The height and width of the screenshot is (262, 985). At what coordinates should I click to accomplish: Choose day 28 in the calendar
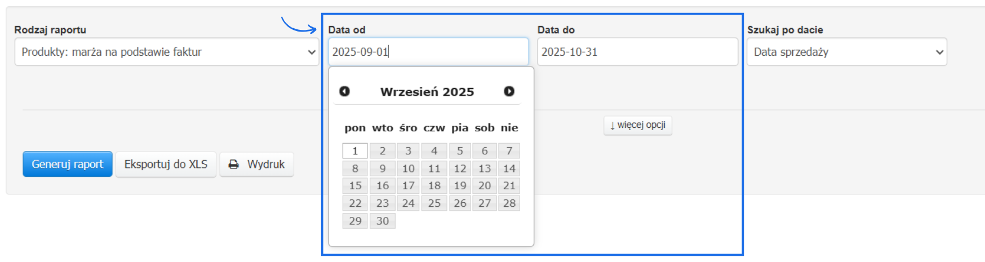click(x=509, y=203)
